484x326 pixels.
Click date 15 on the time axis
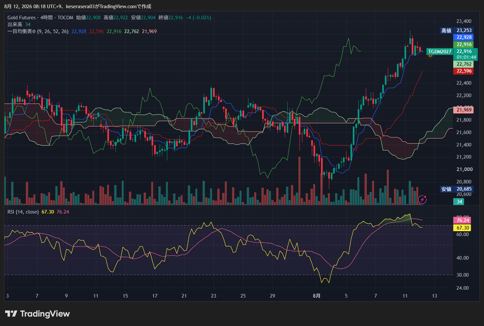coord(125,296)
